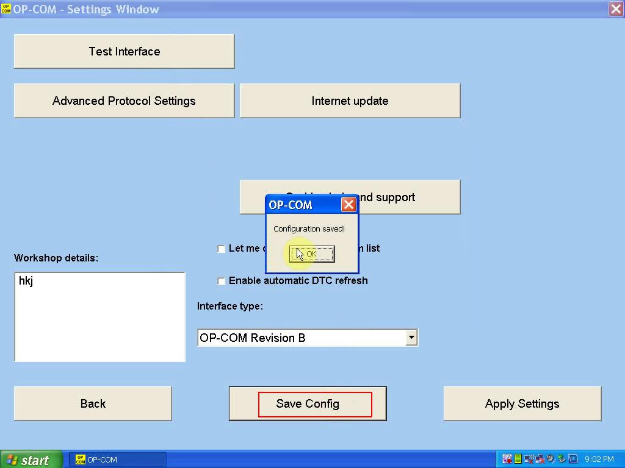Click the Save Config button
The width and height of the screenshot is (625, 468).
click(x=308, y=403)
